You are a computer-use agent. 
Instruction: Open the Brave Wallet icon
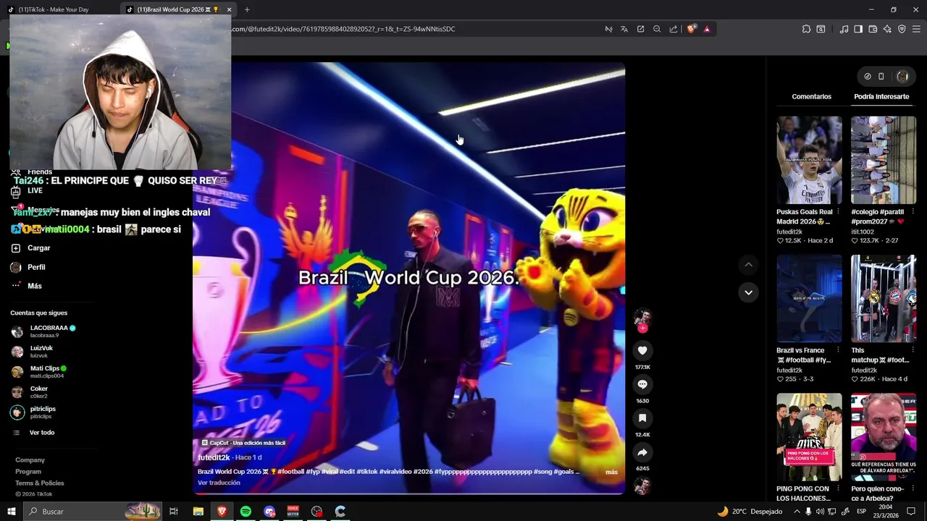tap(873, 29)
